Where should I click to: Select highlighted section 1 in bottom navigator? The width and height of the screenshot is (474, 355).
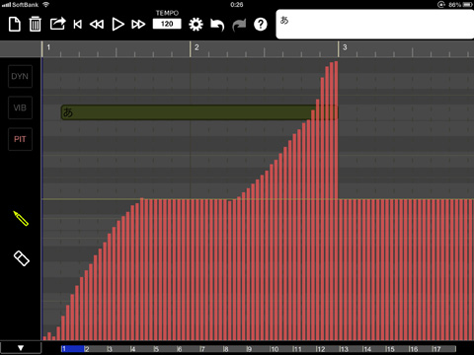coord(72,349)
